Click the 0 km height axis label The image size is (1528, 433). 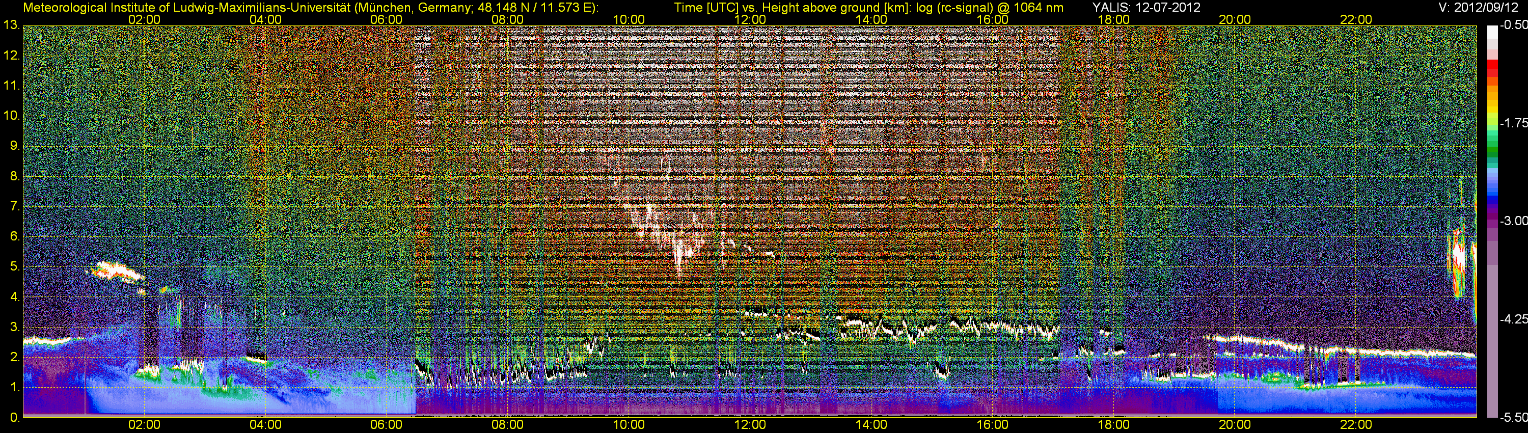(14, 418)
